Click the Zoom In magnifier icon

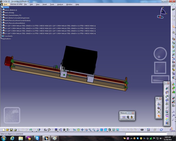click(x=90, y=130)
